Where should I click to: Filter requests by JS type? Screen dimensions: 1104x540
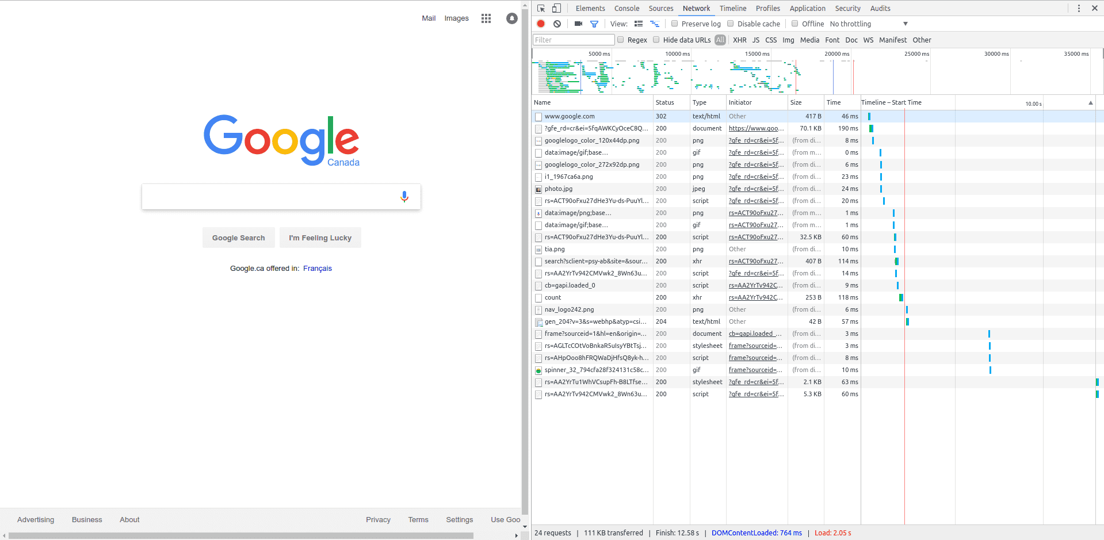[x=756, y=40]
